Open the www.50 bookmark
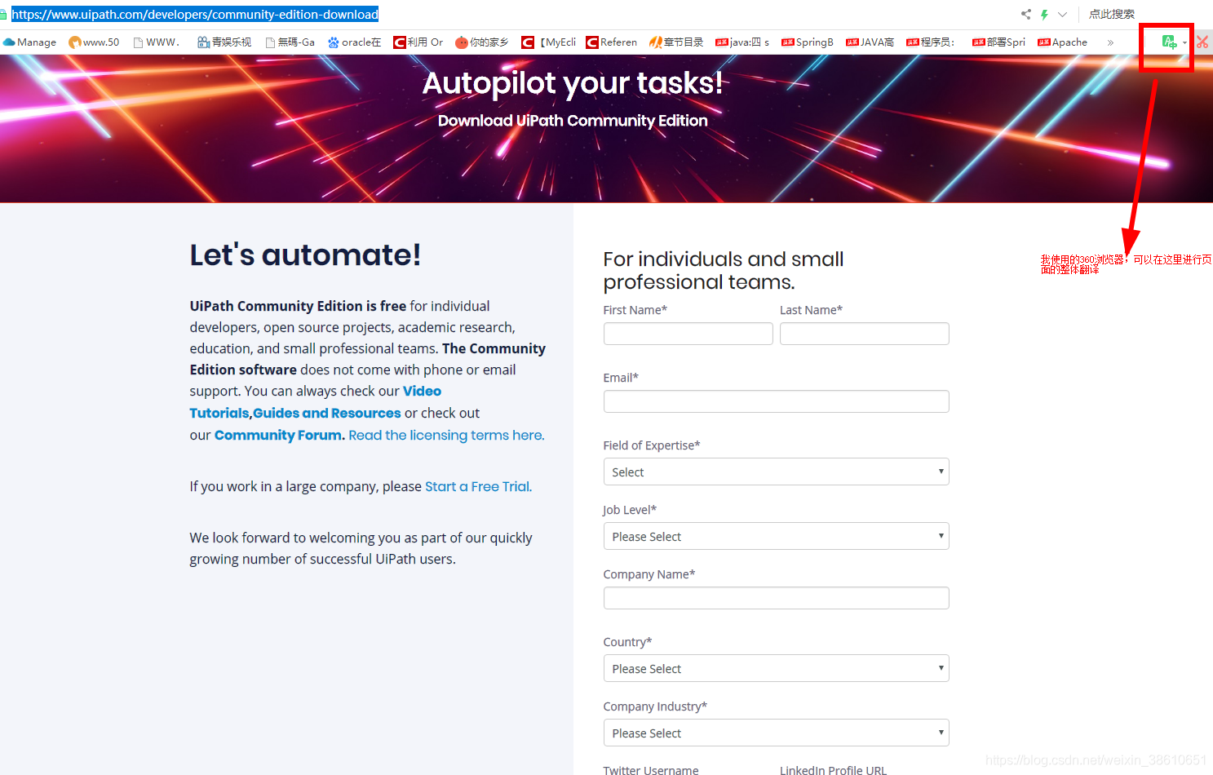The image size is (1213, 775). [94, 42]
